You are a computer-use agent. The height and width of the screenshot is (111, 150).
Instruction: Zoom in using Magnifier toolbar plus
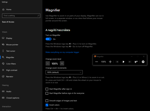(110, 62)
